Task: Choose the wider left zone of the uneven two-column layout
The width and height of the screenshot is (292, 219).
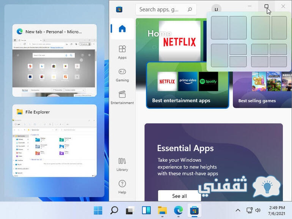Action: [x=261, y=28]
